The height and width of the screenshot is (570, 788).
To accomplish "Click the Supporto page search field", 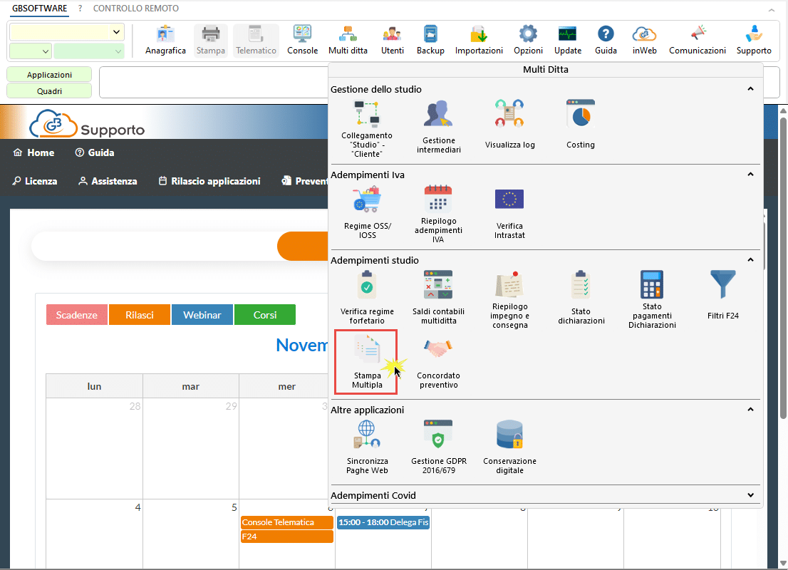I will (153, 247).
